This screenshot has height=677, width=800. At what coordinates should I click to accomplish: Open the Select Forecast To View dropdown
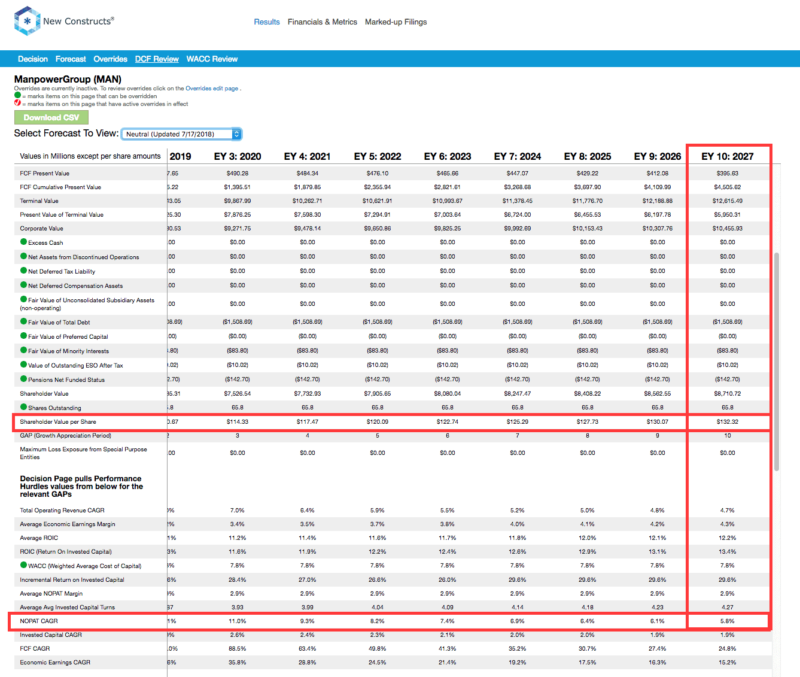point(181,134)
